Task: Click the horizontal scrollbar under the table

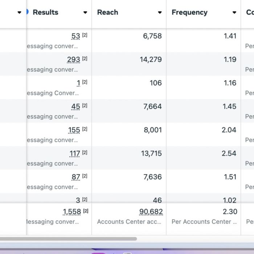Action: pyautogui.click(x=68, y=239)
